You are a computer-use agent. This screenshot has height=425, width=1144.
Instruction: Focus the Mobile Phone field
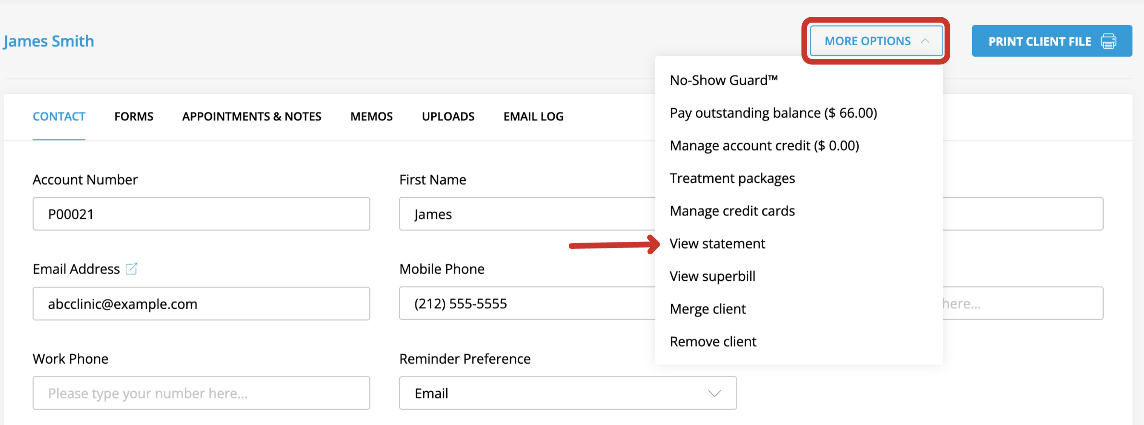tap(527, 304)
